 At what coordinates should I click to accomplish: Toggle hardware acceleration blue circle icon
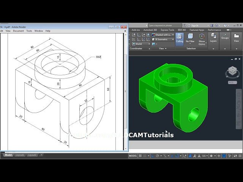coord(224,156)
